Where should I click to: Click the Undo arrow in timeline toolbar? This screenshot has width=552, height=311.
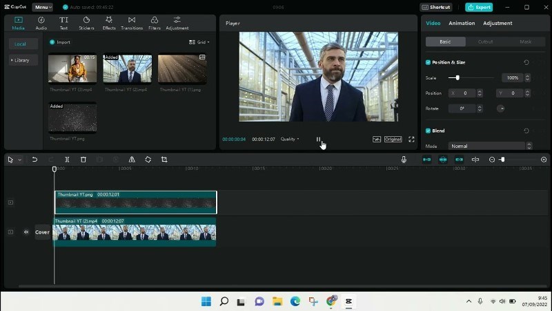pyautogui.click(x=34, y=160)
